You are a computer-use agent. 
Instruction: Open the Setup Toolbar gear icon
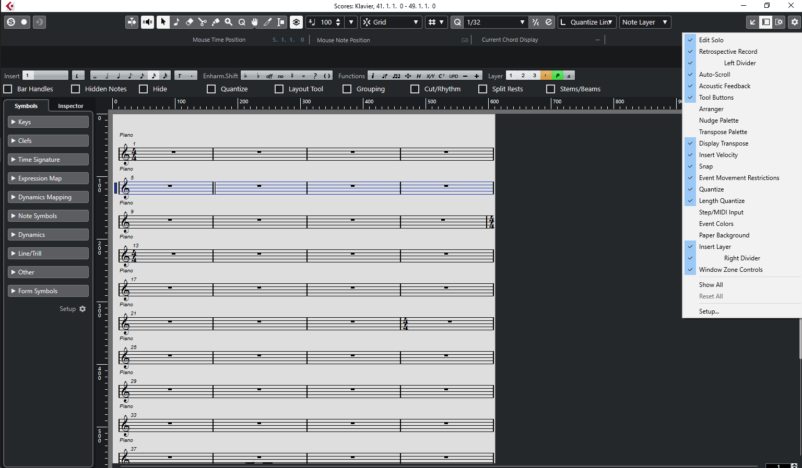tap(795, 22)
